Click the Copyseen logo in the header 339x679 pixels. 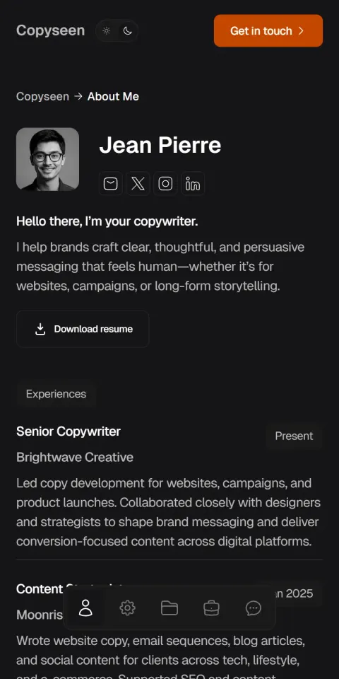click(x=51, y=30)
